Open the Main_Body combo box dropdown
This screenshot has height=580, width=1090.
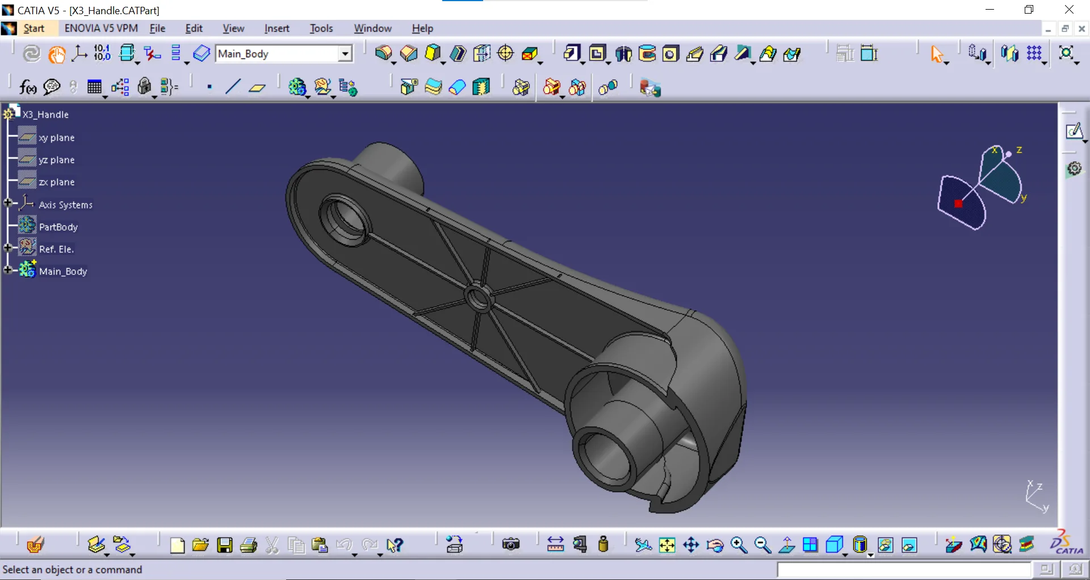coord(345,54)
